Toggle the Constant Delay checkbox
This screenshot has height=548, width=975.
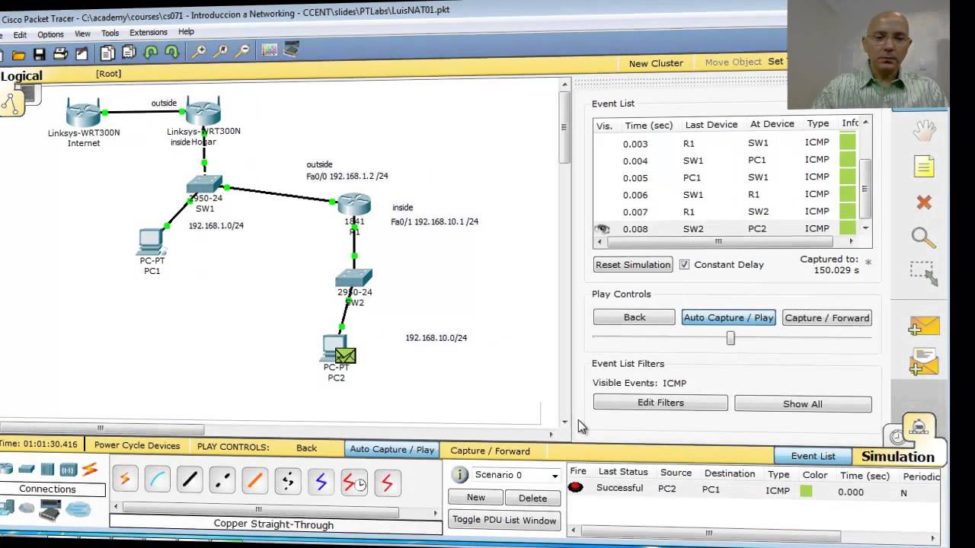coord(684,264)
